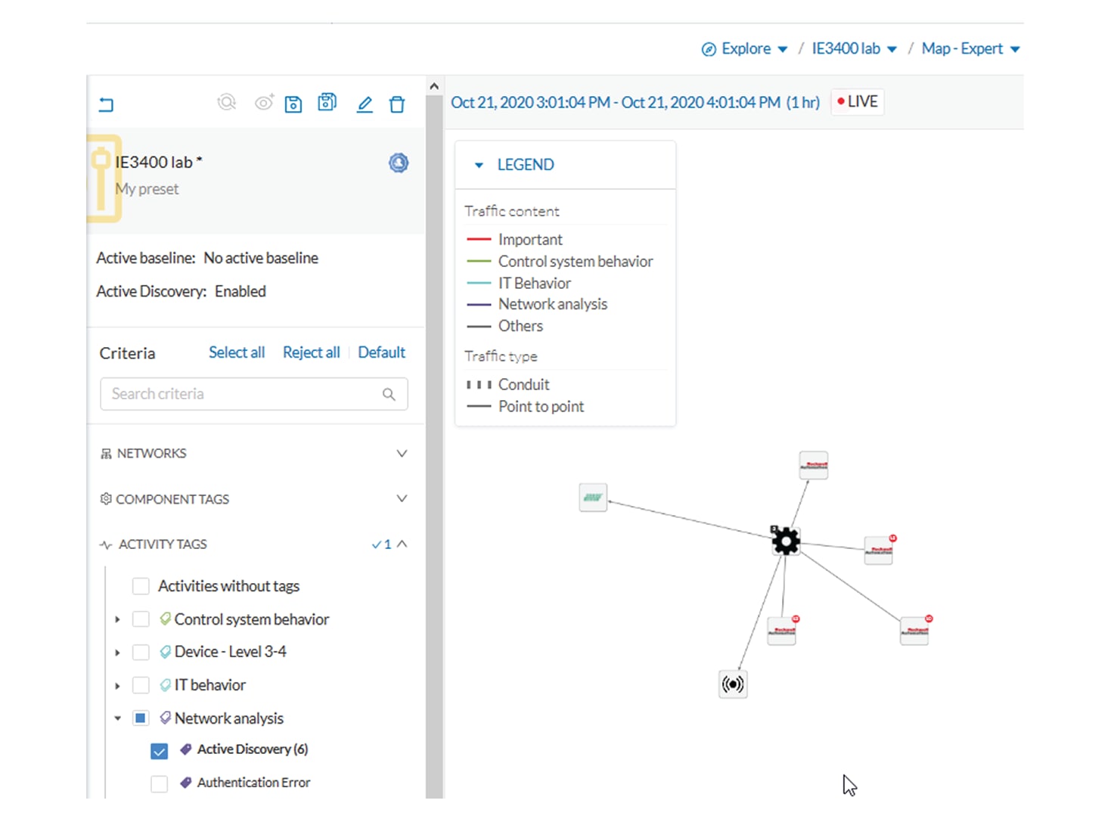1111x819 pixels.
Task: Expand the IT behavior tree node
Action: tap(117, 686)
